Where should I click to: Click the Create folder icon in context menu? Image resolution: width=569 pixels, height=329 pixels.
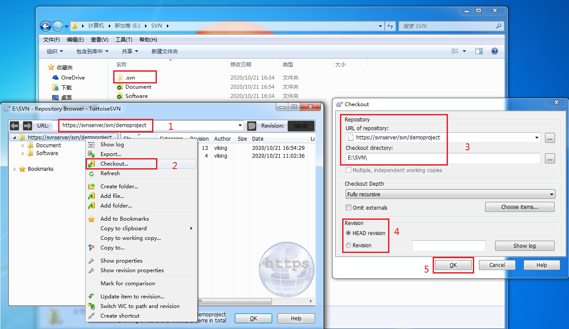(91, 187)
